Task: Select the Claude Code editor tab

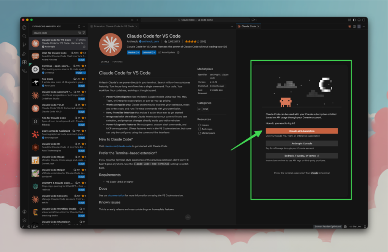Action: 248,27
